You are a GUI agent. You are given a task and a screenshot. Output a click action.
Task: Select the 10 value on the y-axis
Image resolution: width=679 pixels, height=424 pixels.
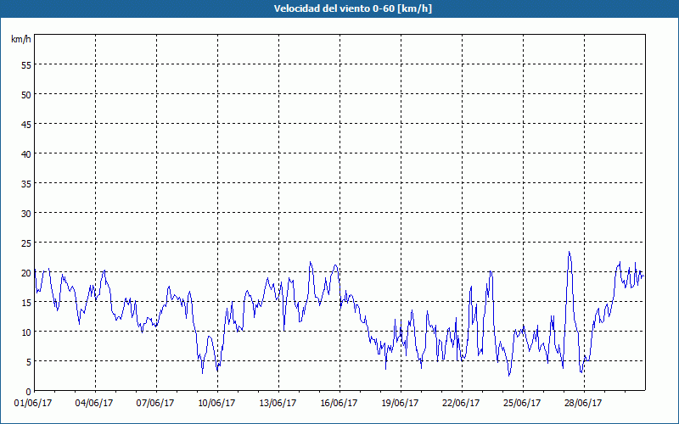tap(26, 332)
